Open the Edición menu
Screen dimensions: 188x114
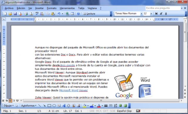(21, 8)
